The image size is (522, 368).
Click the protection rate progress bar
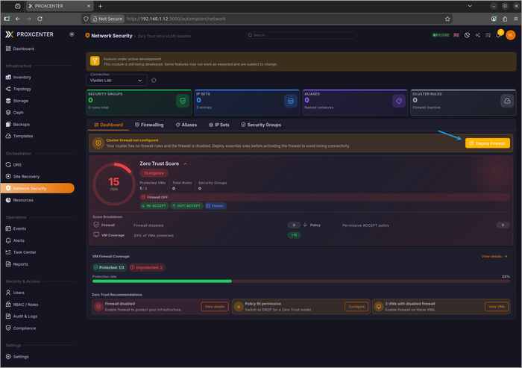[x=301, y=281]
